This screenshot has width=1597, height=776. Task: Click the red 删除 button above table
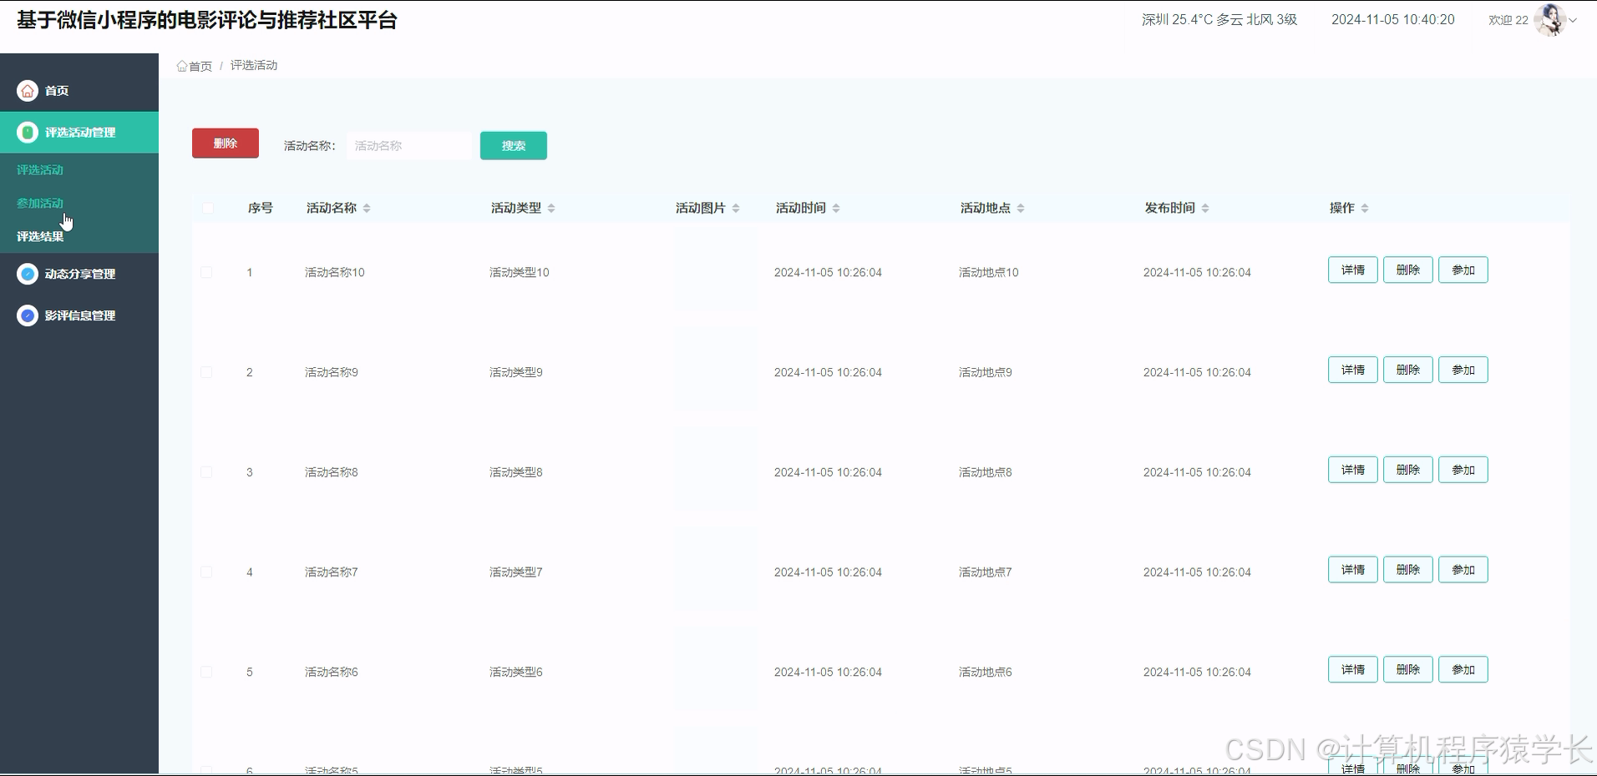click(226, 144)
